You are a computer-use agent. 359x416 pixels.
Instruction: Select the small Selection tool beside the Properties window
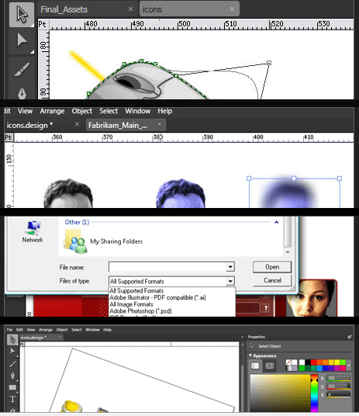[12, 340]
